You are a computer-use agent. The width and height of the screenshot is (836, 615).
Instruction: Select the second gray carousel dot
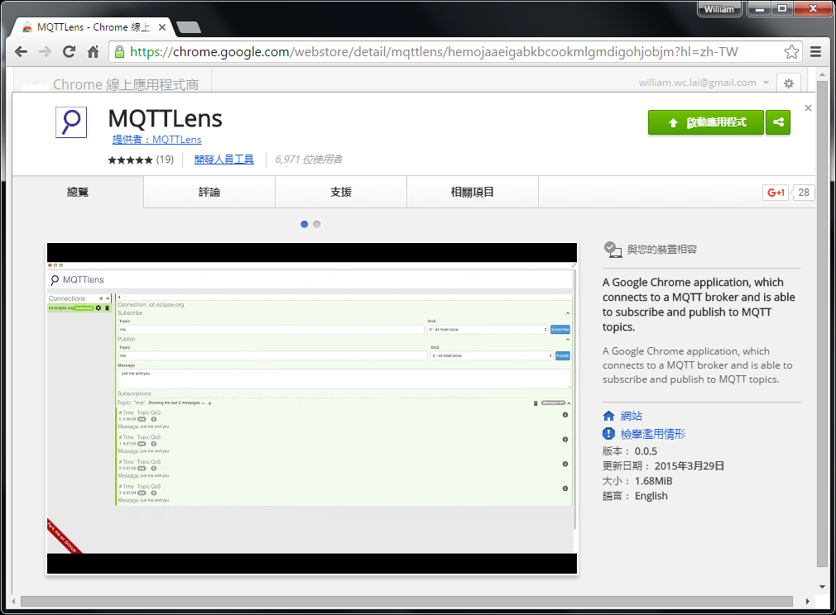(317, 224)
